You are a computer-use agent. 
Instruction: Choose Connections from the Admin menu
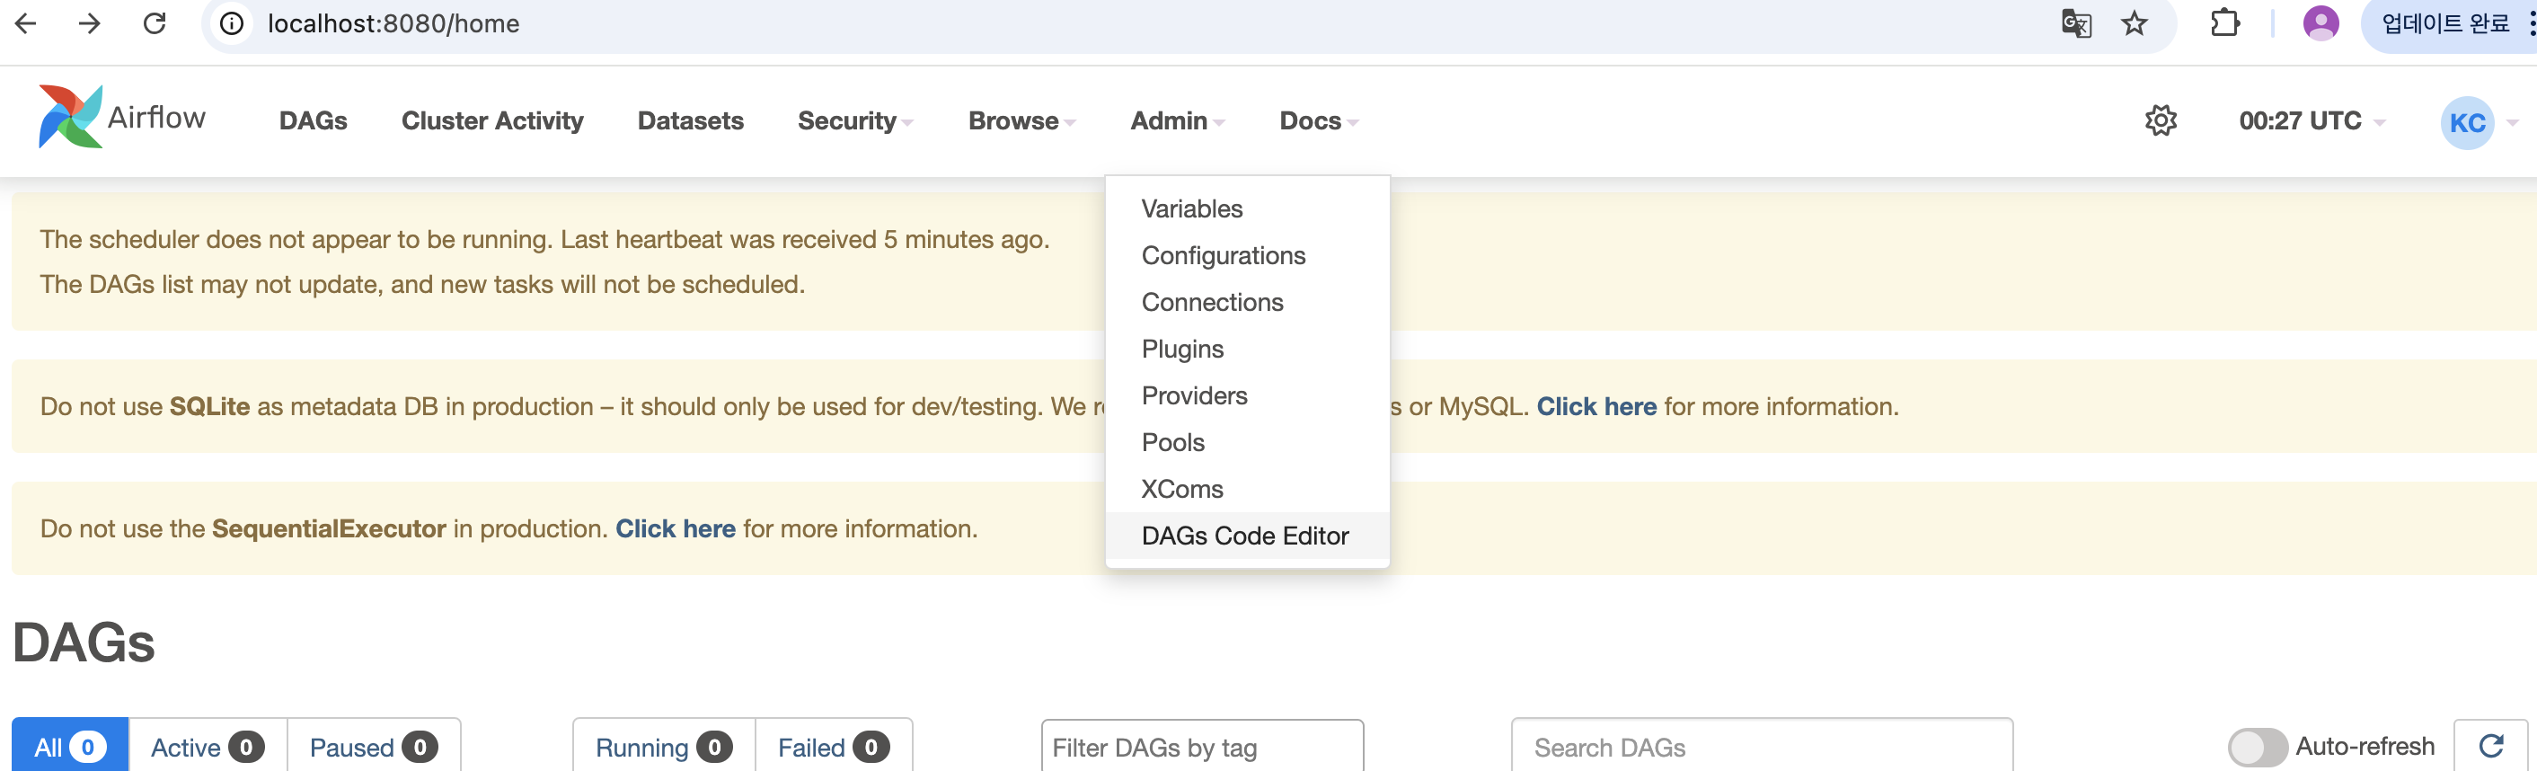coord(1211,302)
